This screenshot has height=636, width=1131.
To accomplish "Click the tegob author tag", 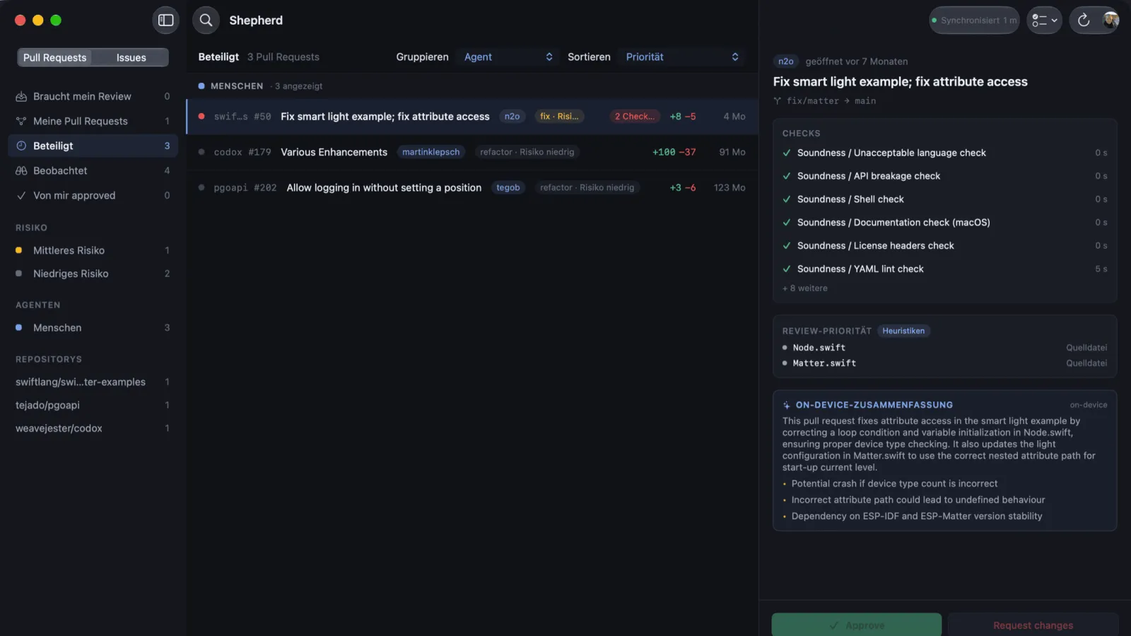I will (508, 187).
